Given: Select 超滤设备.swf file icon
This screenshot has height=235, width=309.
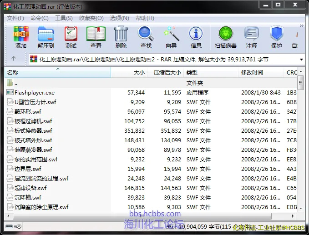Looking at the screenshot, I should pos(10,188).
